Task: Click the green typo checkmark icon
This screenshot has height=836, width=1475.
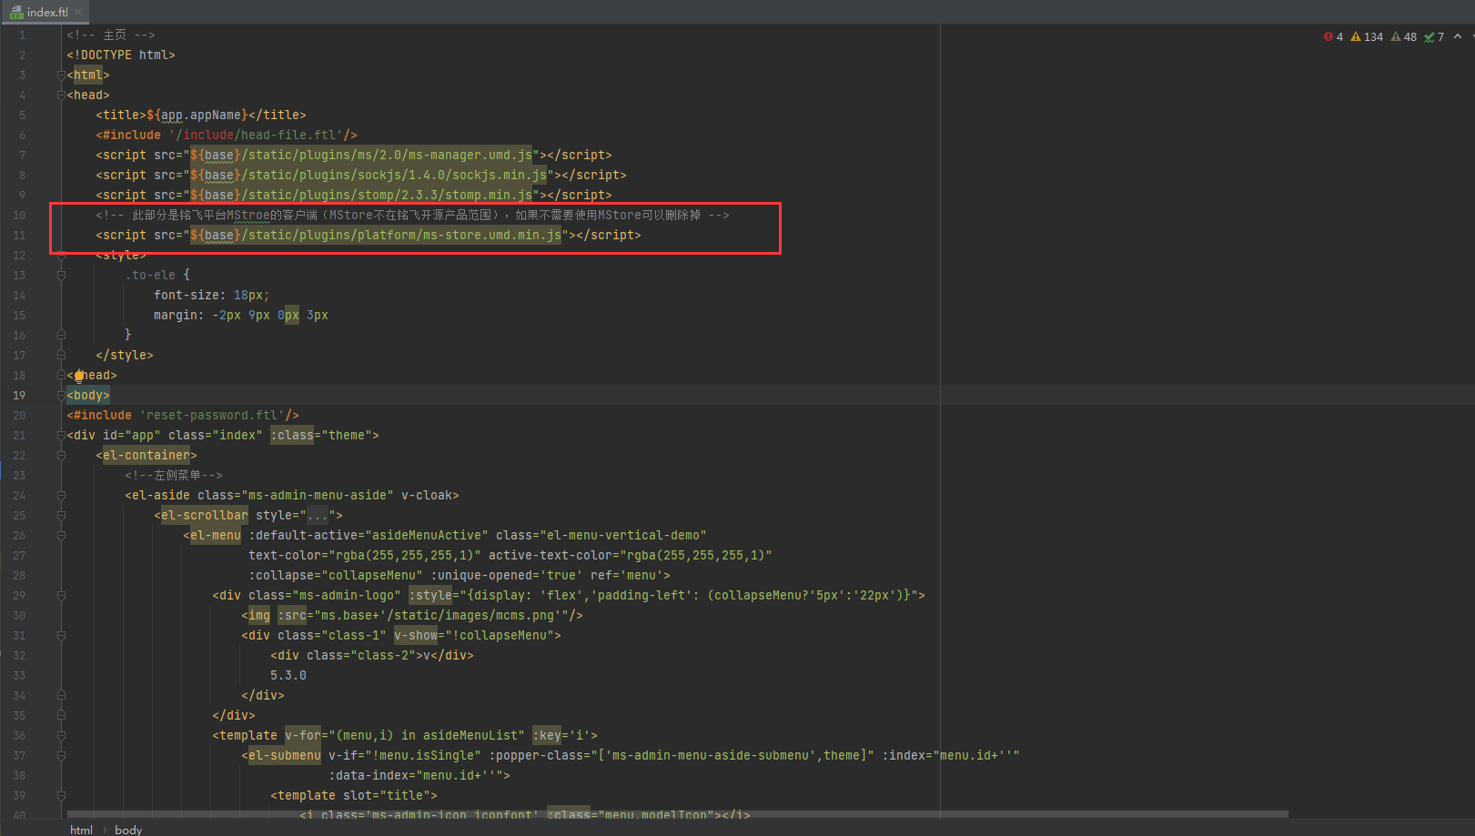Action: tap(1430, 36)
